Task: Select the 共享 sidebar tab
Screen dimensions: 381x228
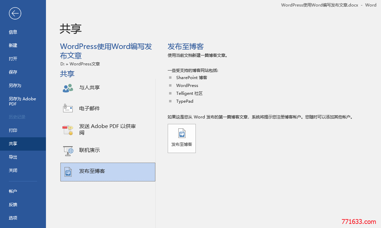Action: point(23,144)
